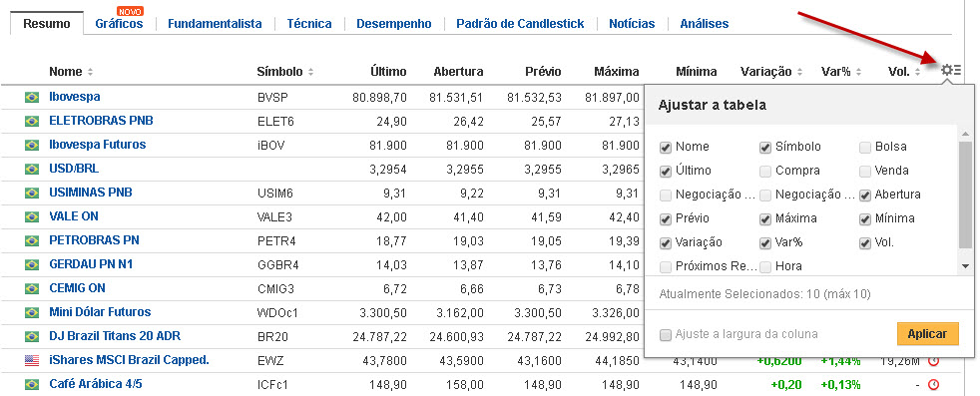Sort by Var% column sort arrows
The image size is (980, 396).
[859, 73]
